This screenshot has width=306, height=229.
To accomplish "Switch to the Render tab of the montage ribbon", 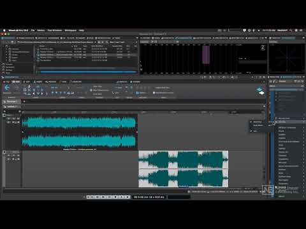I will tap(135, 81).
